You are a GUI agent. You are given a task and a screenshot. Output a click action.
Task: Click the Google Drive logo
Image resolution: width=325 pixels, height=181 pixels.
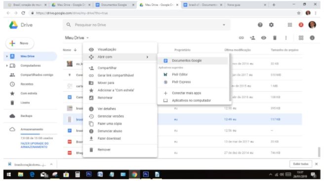click(x=13, y=25)
